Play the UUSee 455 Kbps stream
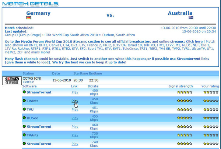The width and height of the screenshot is (221, 149). (x=75, y=118)
